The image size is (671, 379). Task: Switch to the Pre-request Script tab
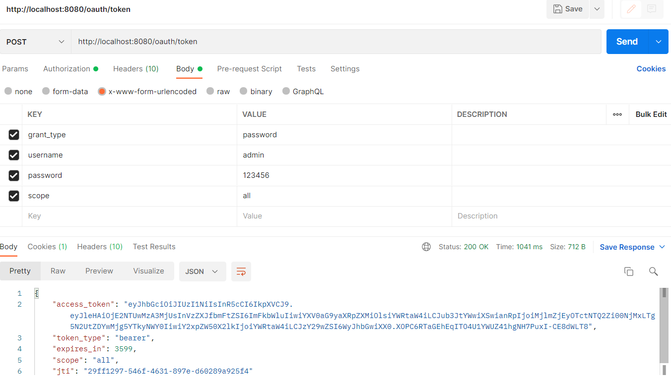(x=249, y=69)
